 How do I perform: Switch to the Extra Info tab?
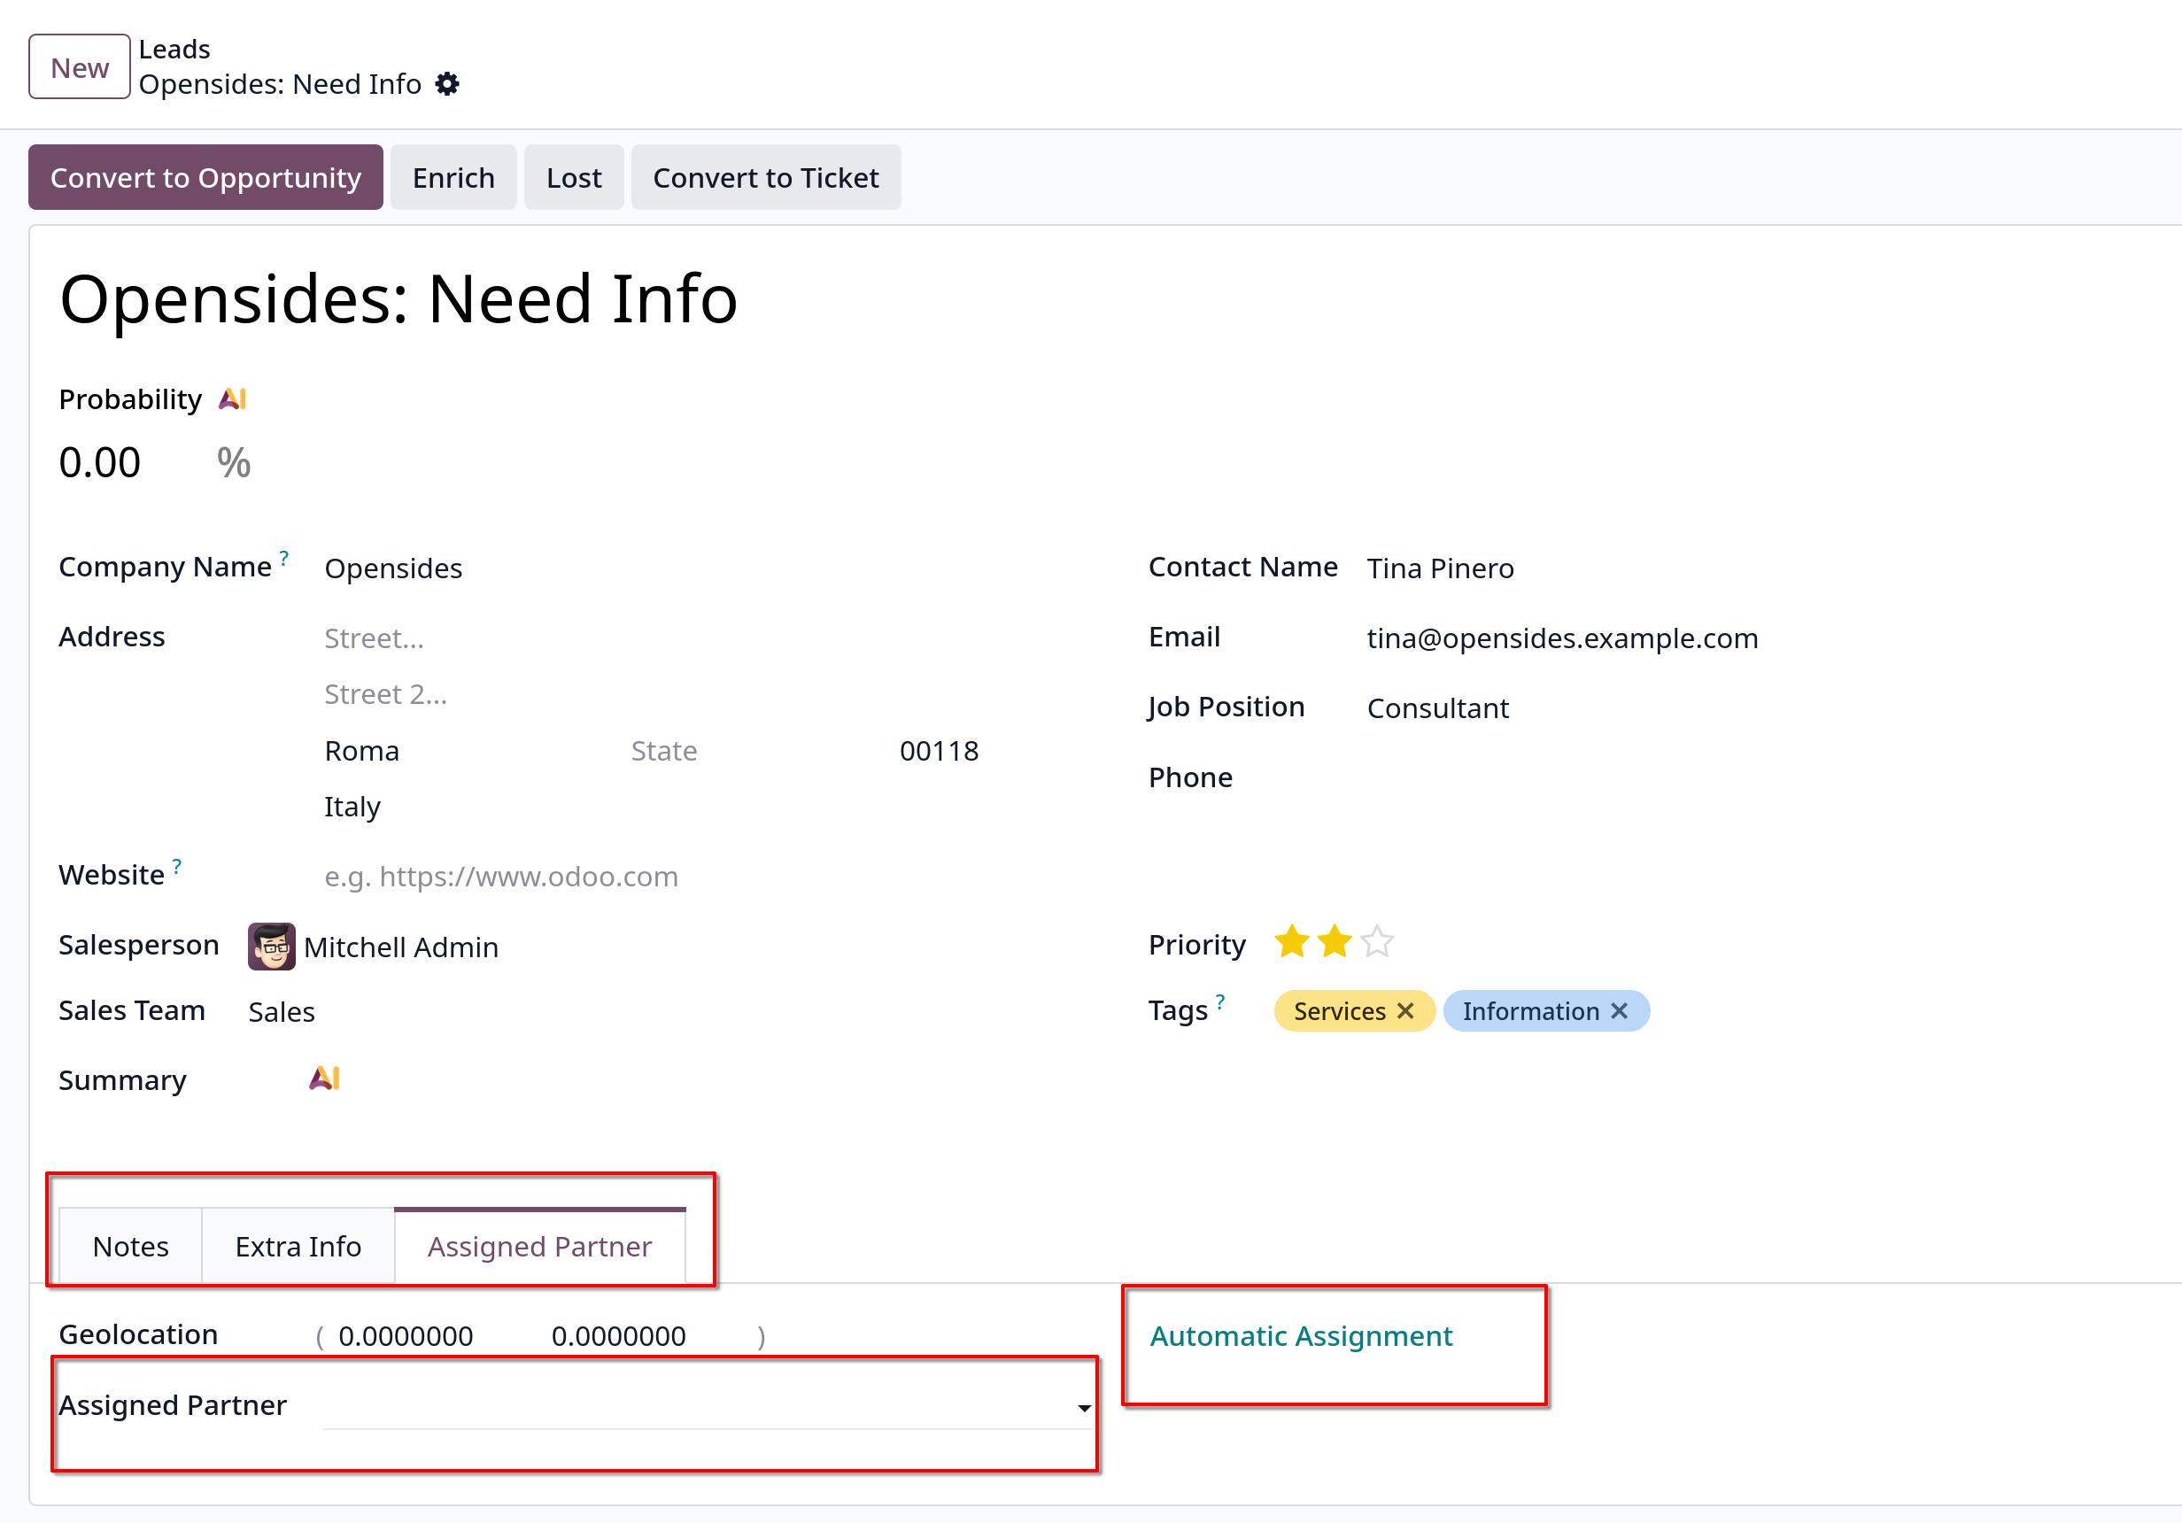[x=298, y=1246]
